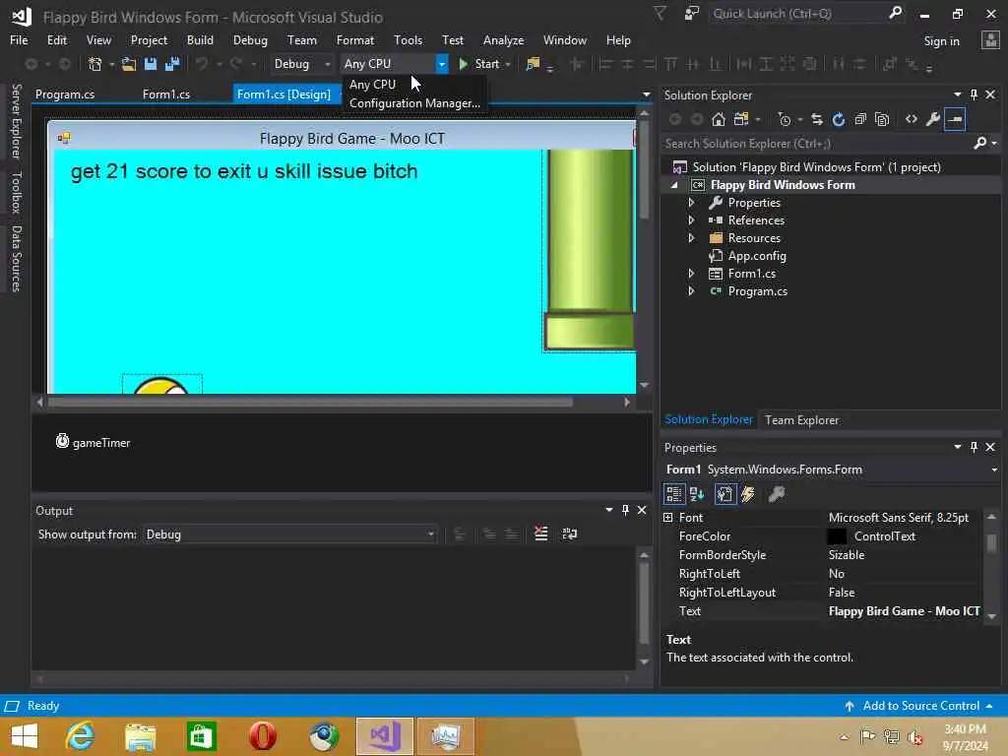Open the Windows Store taskbar icon
The image size is (1008, 756).
[x=201, y=735]
